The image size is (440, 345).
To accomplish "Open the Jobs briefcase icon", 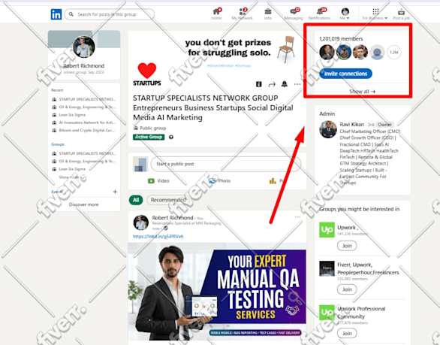I will point(268,14).
